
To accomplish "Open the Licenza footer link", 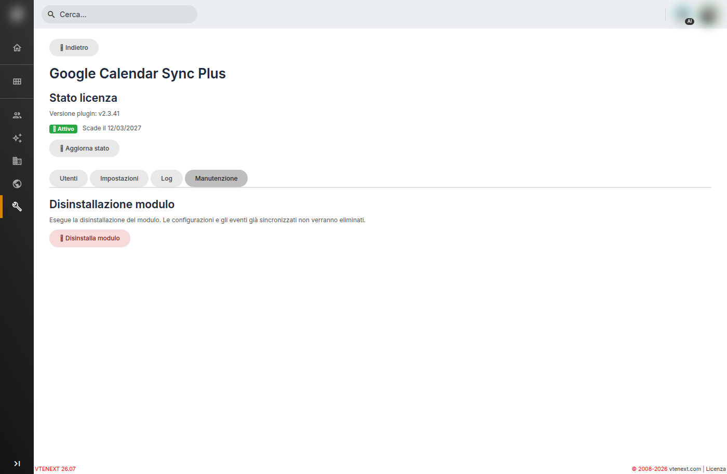I will (x=716, y=469).
